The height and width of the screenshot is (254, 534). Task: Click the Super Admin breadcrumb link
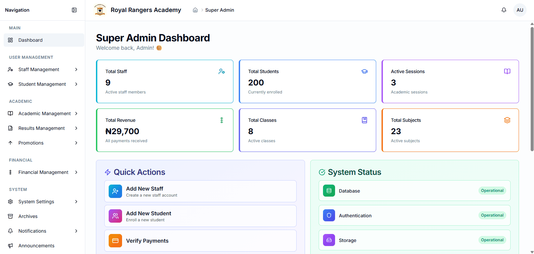coord(220,10)
